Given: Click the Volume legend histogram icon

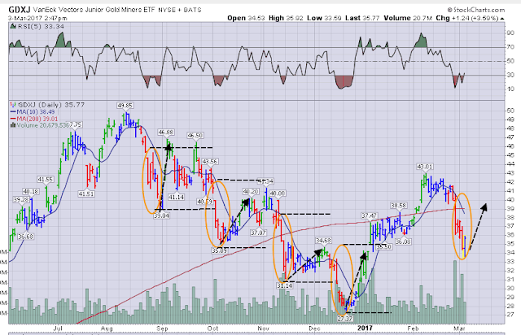Looking at the screenshot, I should pos(13,125).
